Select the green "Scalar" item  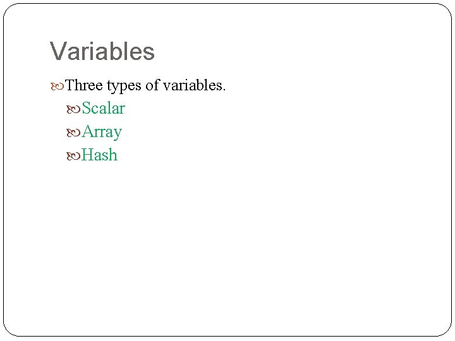103,108
